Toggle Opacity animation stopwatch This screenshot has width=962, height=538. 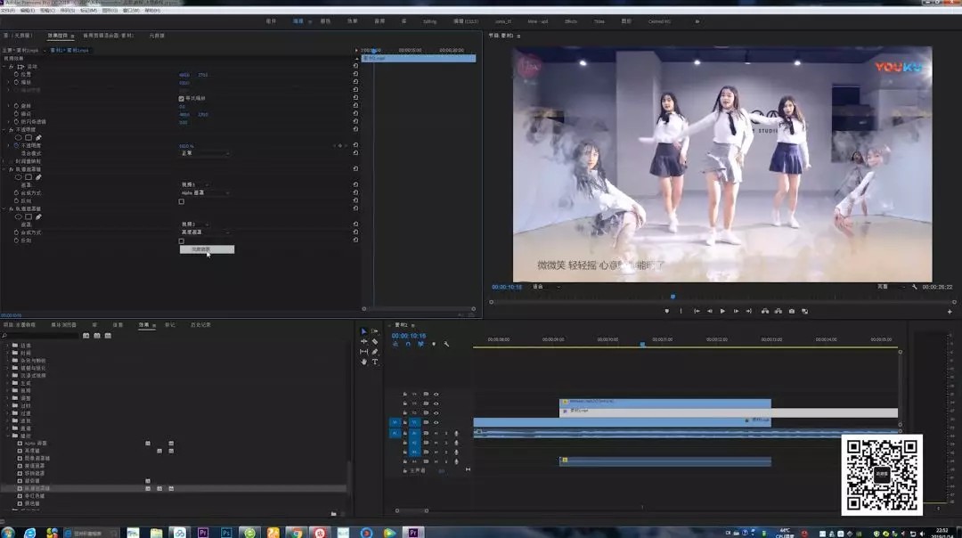point(17,145)
